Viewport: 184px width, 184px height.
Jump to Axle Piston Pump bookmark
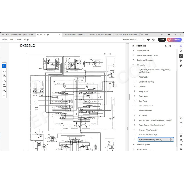[145, 111]
